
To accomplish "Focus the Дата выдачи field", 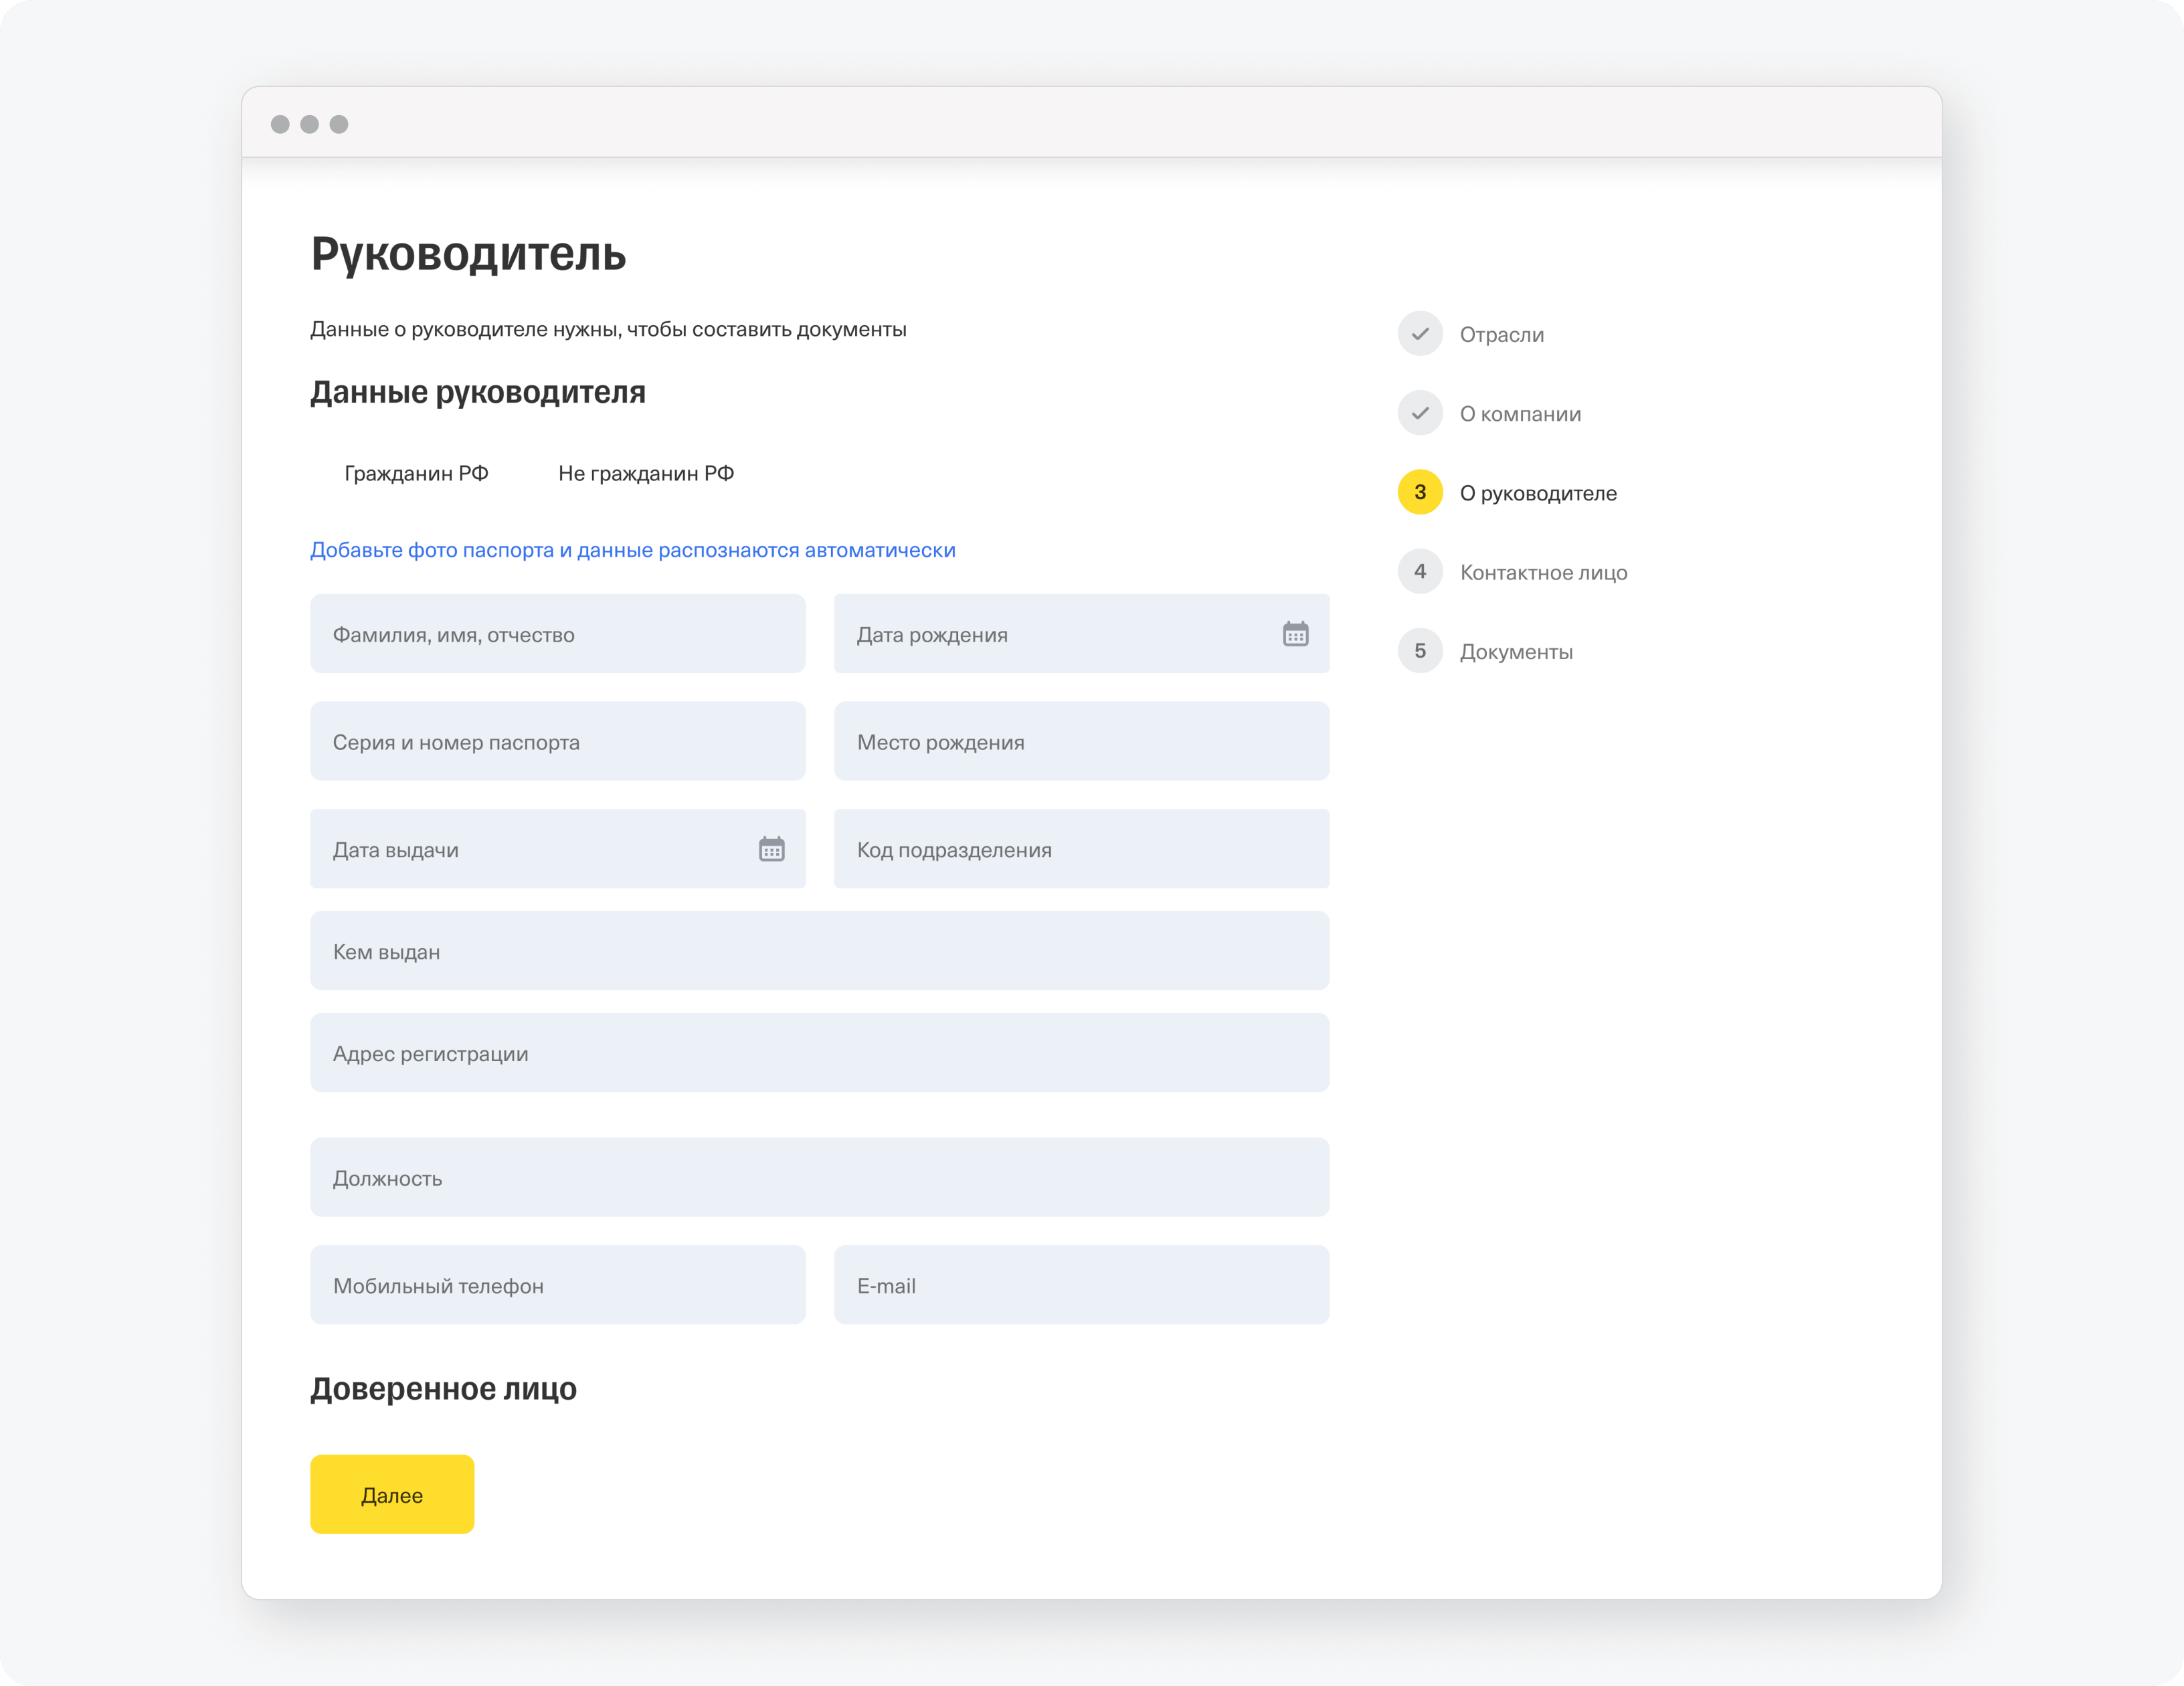I will (558, 849).
